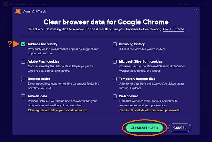Enable the Browsing history checkbox
Viewport: 212px width, 142px height.
click(115, 44)
